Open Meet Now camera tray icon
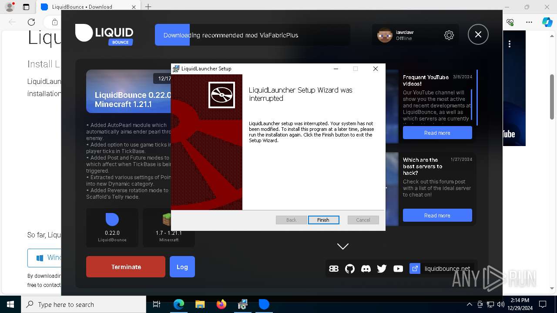 (480, 304)
